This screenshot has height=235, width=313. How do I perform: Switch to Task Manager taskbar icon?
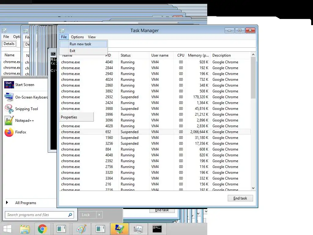pos(138,229)
